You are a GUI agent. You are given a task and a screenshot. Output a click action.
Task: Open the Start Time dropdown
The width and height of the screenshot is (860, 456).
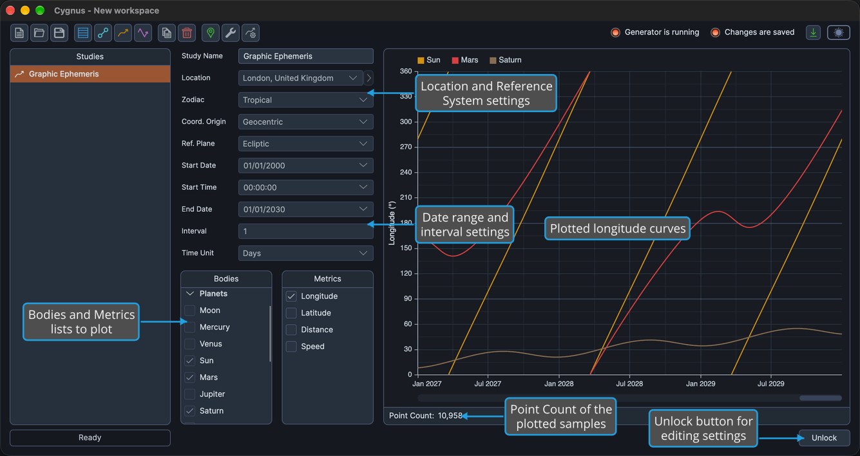(306, 187)
